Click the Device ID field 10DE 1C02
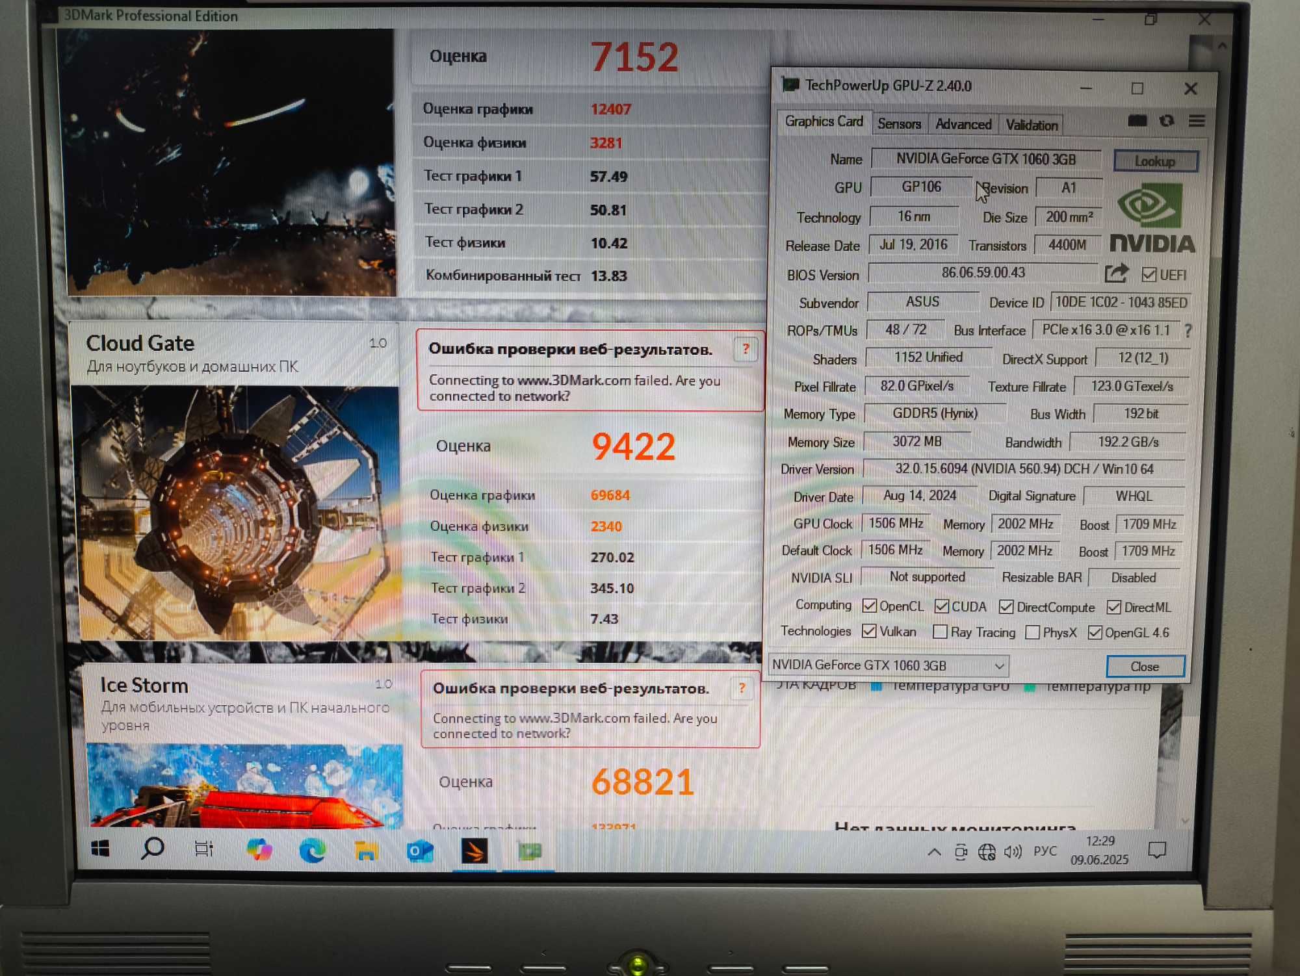1300x976 pixels. (1121, 302)
